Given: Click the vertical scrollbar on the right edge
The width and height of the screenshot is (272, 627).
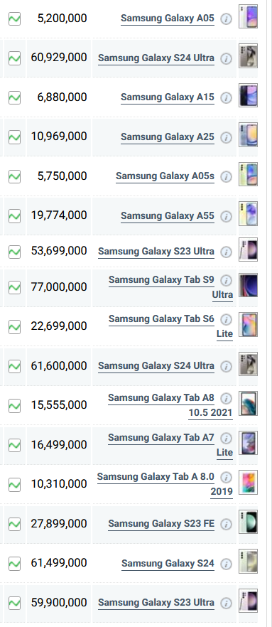Looking at the screenshot, I should point(269,313).
